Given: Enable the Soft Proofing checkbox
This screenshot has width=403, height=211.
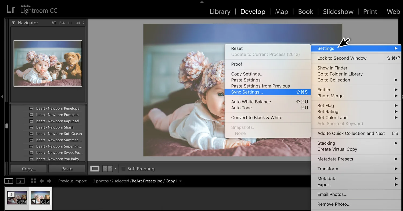Looking at the screenshot, I should (x=123, y=169).
